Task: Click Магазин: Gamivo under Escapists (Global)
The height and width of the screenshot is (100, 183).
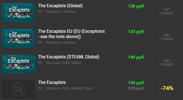Action: [61, 11]
